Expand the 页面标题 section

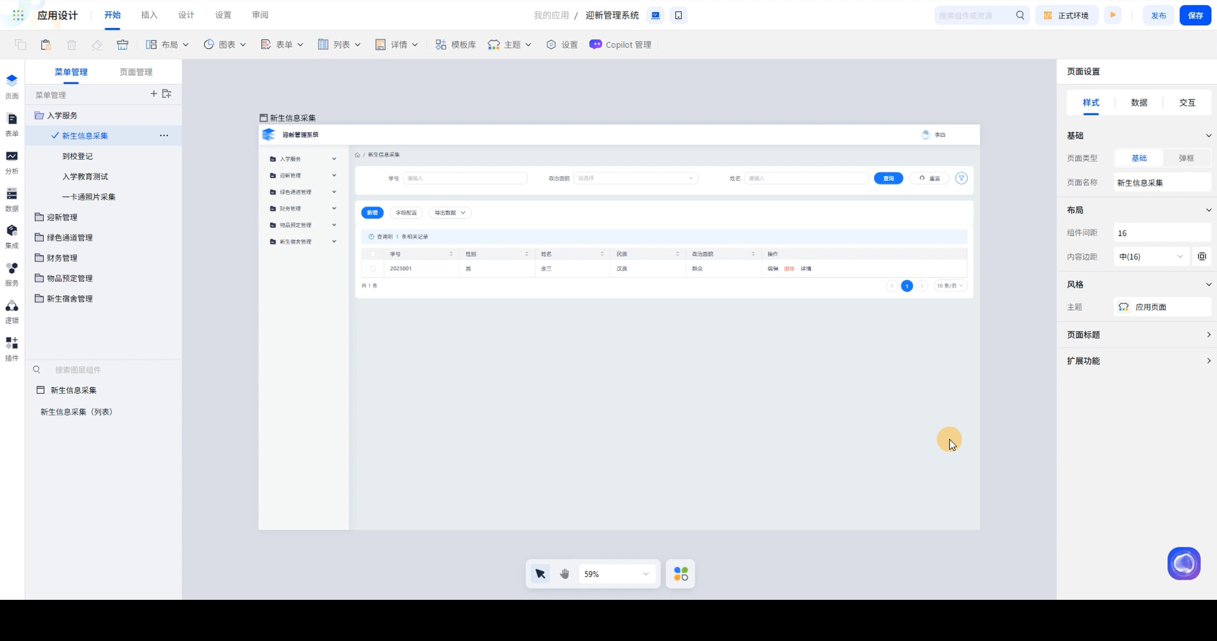click(x=1138, y=334)
